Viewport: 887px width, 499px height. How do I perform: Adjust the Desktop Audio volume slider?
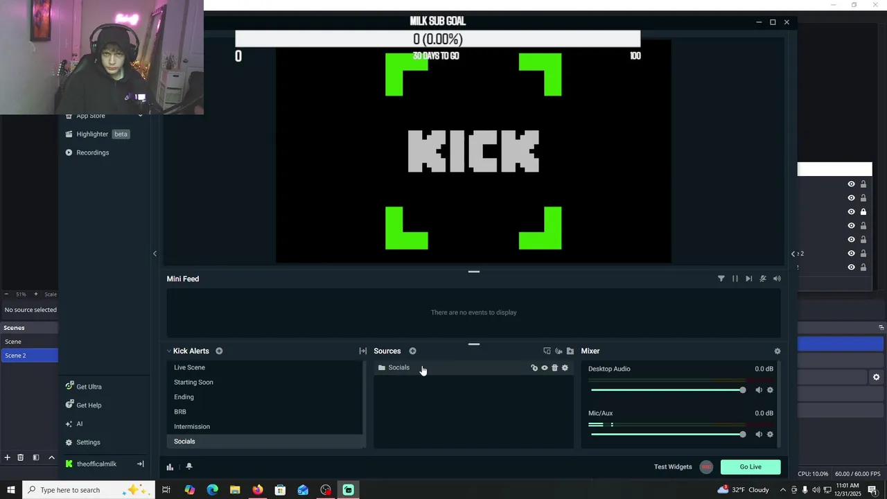click(x=668, y=390)
